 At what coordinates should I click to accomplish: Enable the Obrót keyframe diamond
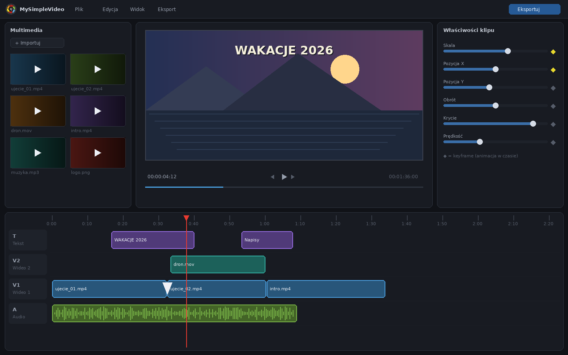click(553, 106)
